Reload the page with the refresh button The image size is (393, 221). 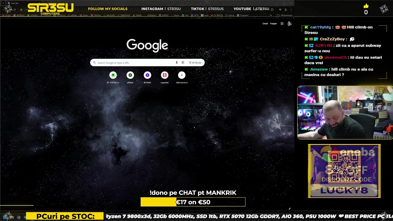coord(14,10)
